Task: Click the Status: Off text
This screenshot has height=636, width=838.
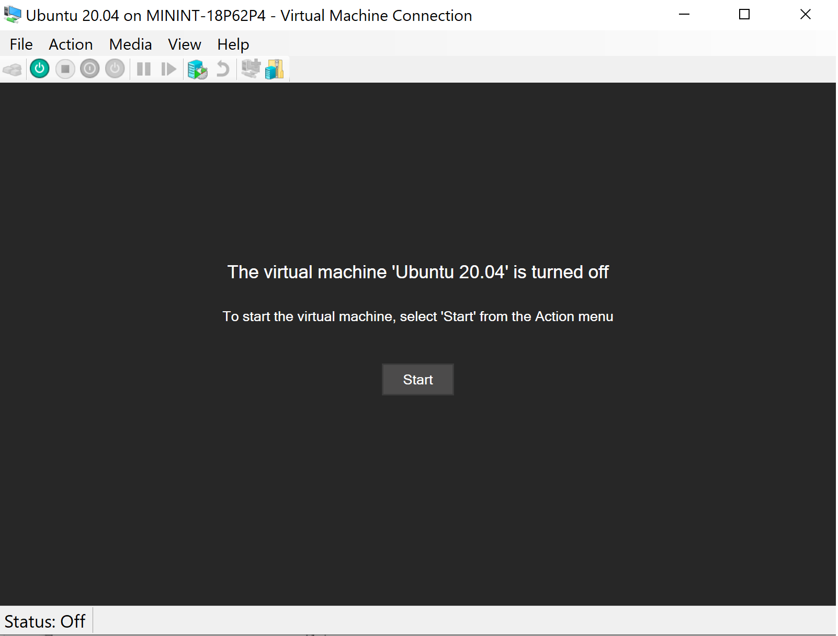Action: [45, 621]
